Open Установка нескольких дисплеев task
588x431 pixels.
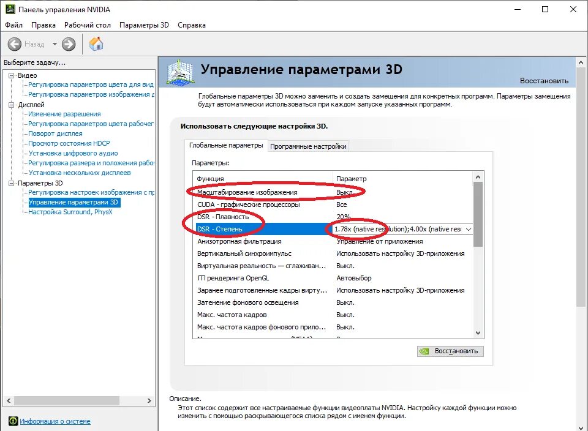[80, 173]
